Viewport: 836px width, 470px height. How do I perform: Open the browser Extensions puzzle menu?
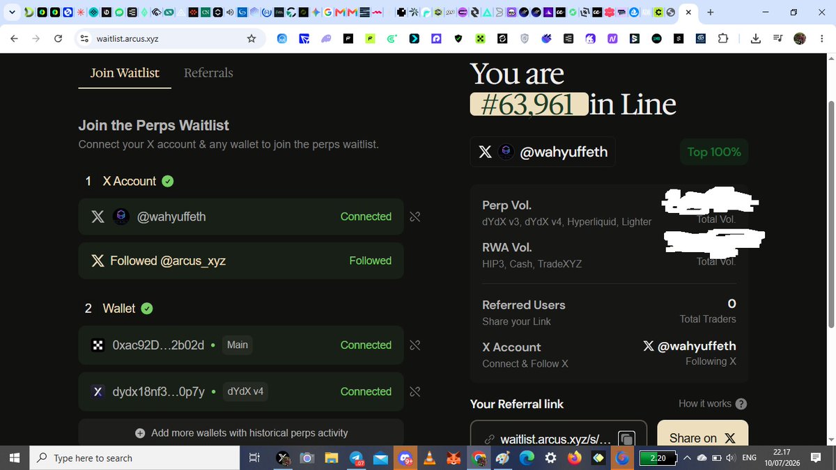pyautogui.click(x=722, y=39)
